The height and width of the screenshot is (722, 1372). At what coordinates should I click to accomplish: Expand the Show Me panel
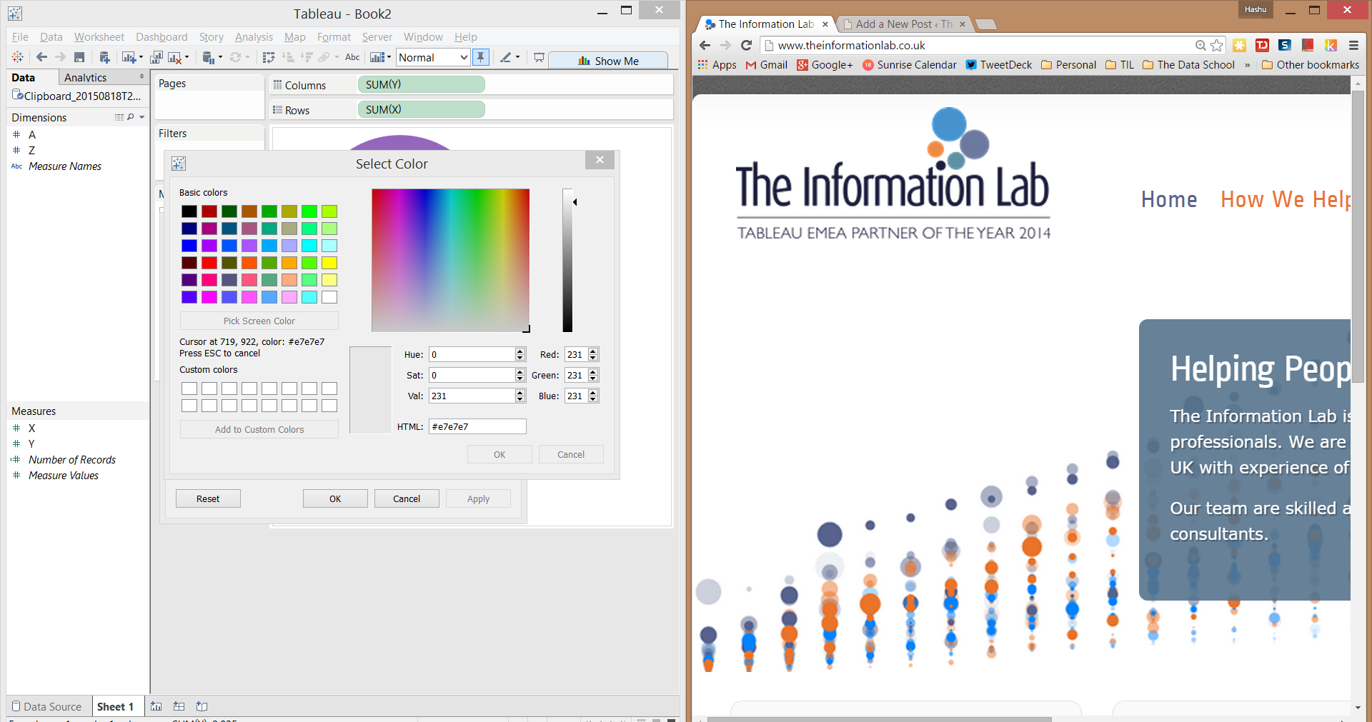click(608, 61)
